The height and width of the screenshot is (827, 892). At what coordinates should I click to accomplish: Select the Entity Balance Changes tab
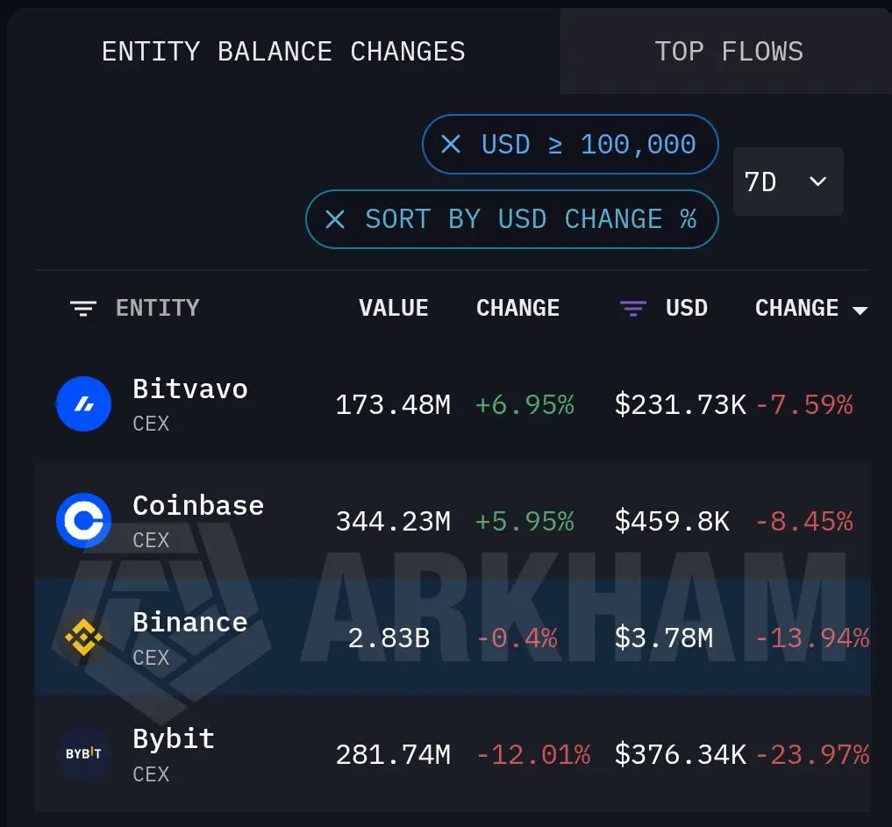pos(283,51)
